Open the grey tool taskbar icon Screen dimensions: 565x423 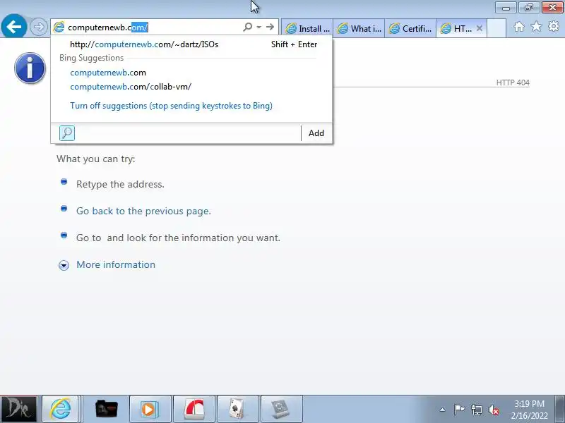click(281, 409)
